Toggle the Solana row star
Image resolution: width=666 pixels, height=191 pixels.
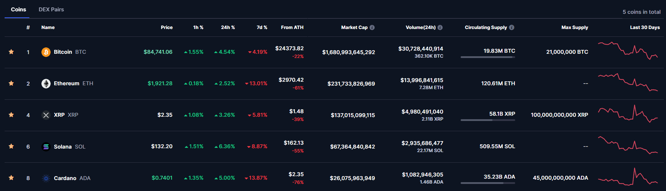click(11, 146)
